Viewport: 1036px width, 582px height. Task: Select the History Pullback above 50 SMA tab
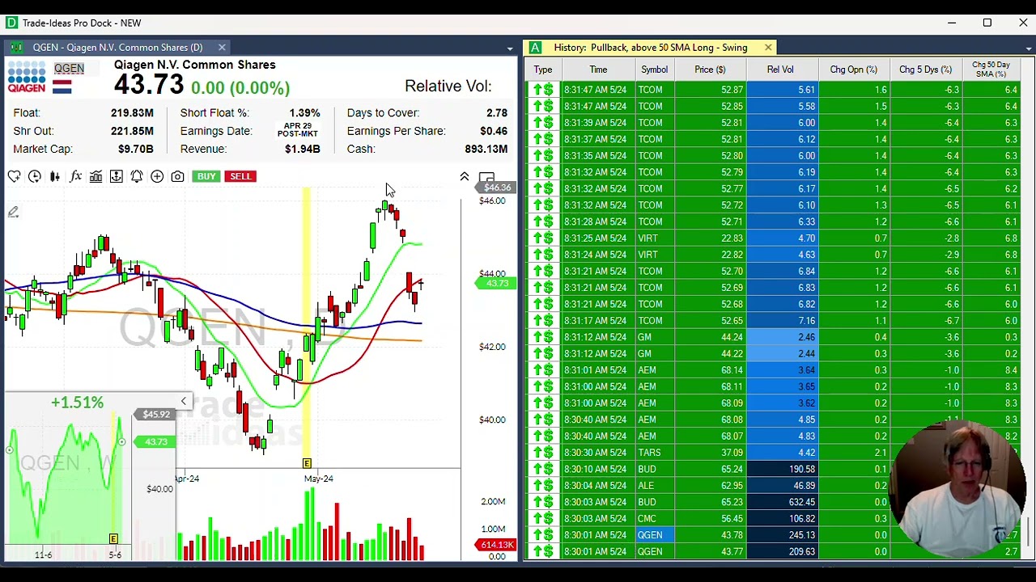pyautogui.click(x=651, y=48)
